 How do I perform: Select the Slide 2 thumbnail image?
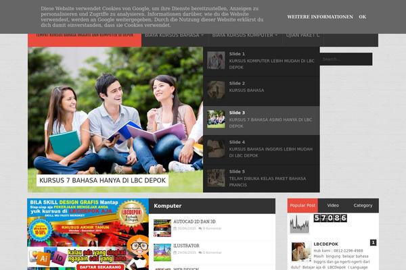[216, 90]
